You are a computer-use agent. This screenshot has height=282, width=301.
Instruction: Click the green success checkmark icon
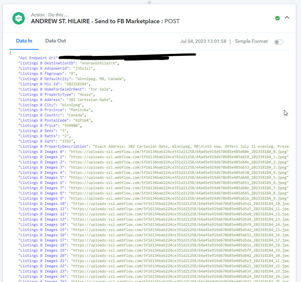point(277,18)
